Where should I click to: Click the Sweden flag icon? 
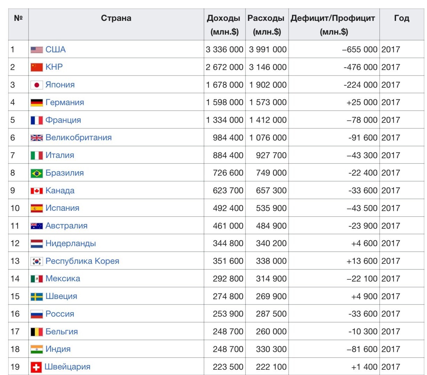click(37, 297)
